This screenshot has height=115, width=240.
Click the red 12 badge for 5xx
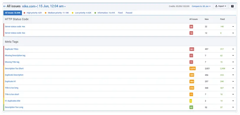coord(191,33)
